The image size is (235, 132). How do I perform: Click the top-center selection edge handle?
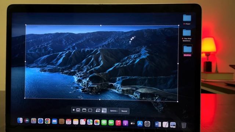click(101, 25)
